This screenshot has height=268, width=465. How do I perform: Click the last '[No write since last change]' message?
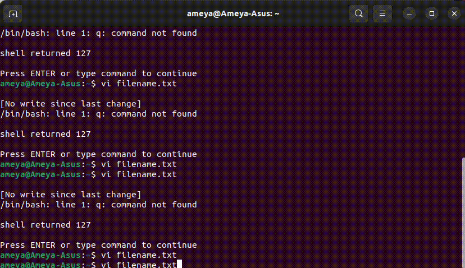71,195
